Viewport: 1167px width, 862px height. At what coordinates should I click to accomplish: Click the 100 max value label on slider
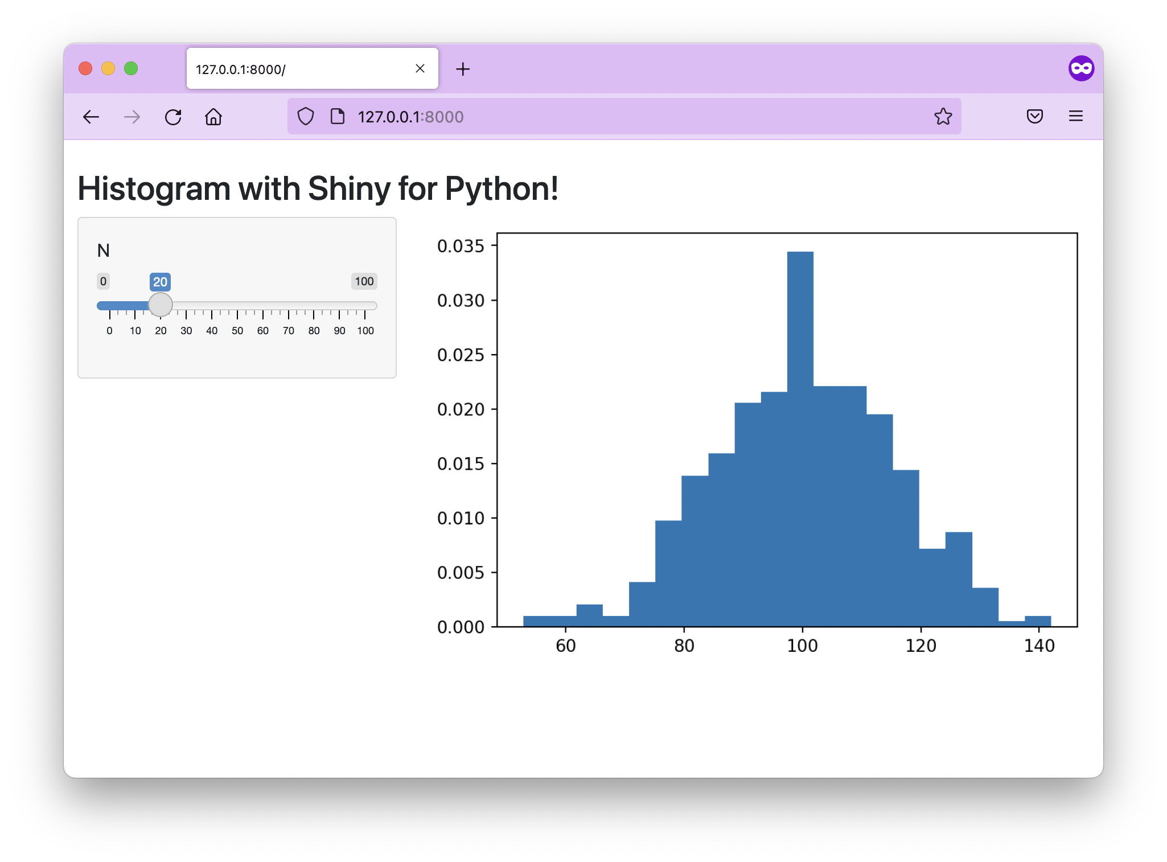[x=363, y=281]
